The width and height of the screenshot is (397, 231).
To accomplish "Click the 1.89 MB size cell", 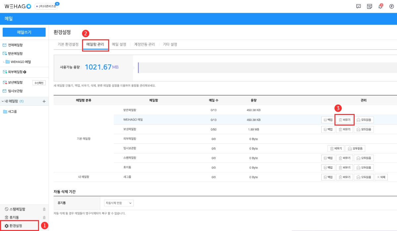I will [254, 129].
